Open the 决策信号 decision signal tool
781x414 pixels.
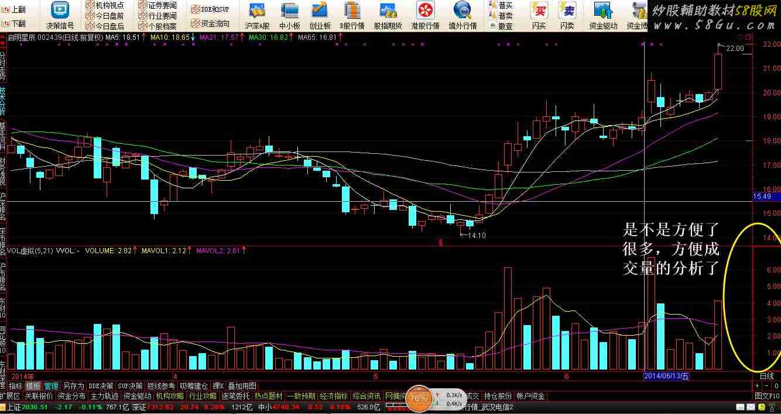60,15
